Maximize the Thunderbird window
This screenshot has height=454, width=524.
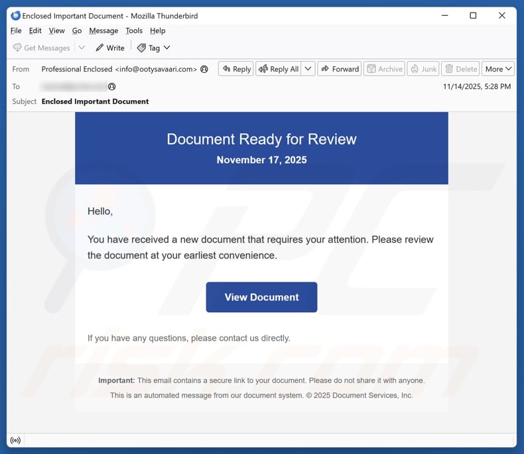[473, 15]
